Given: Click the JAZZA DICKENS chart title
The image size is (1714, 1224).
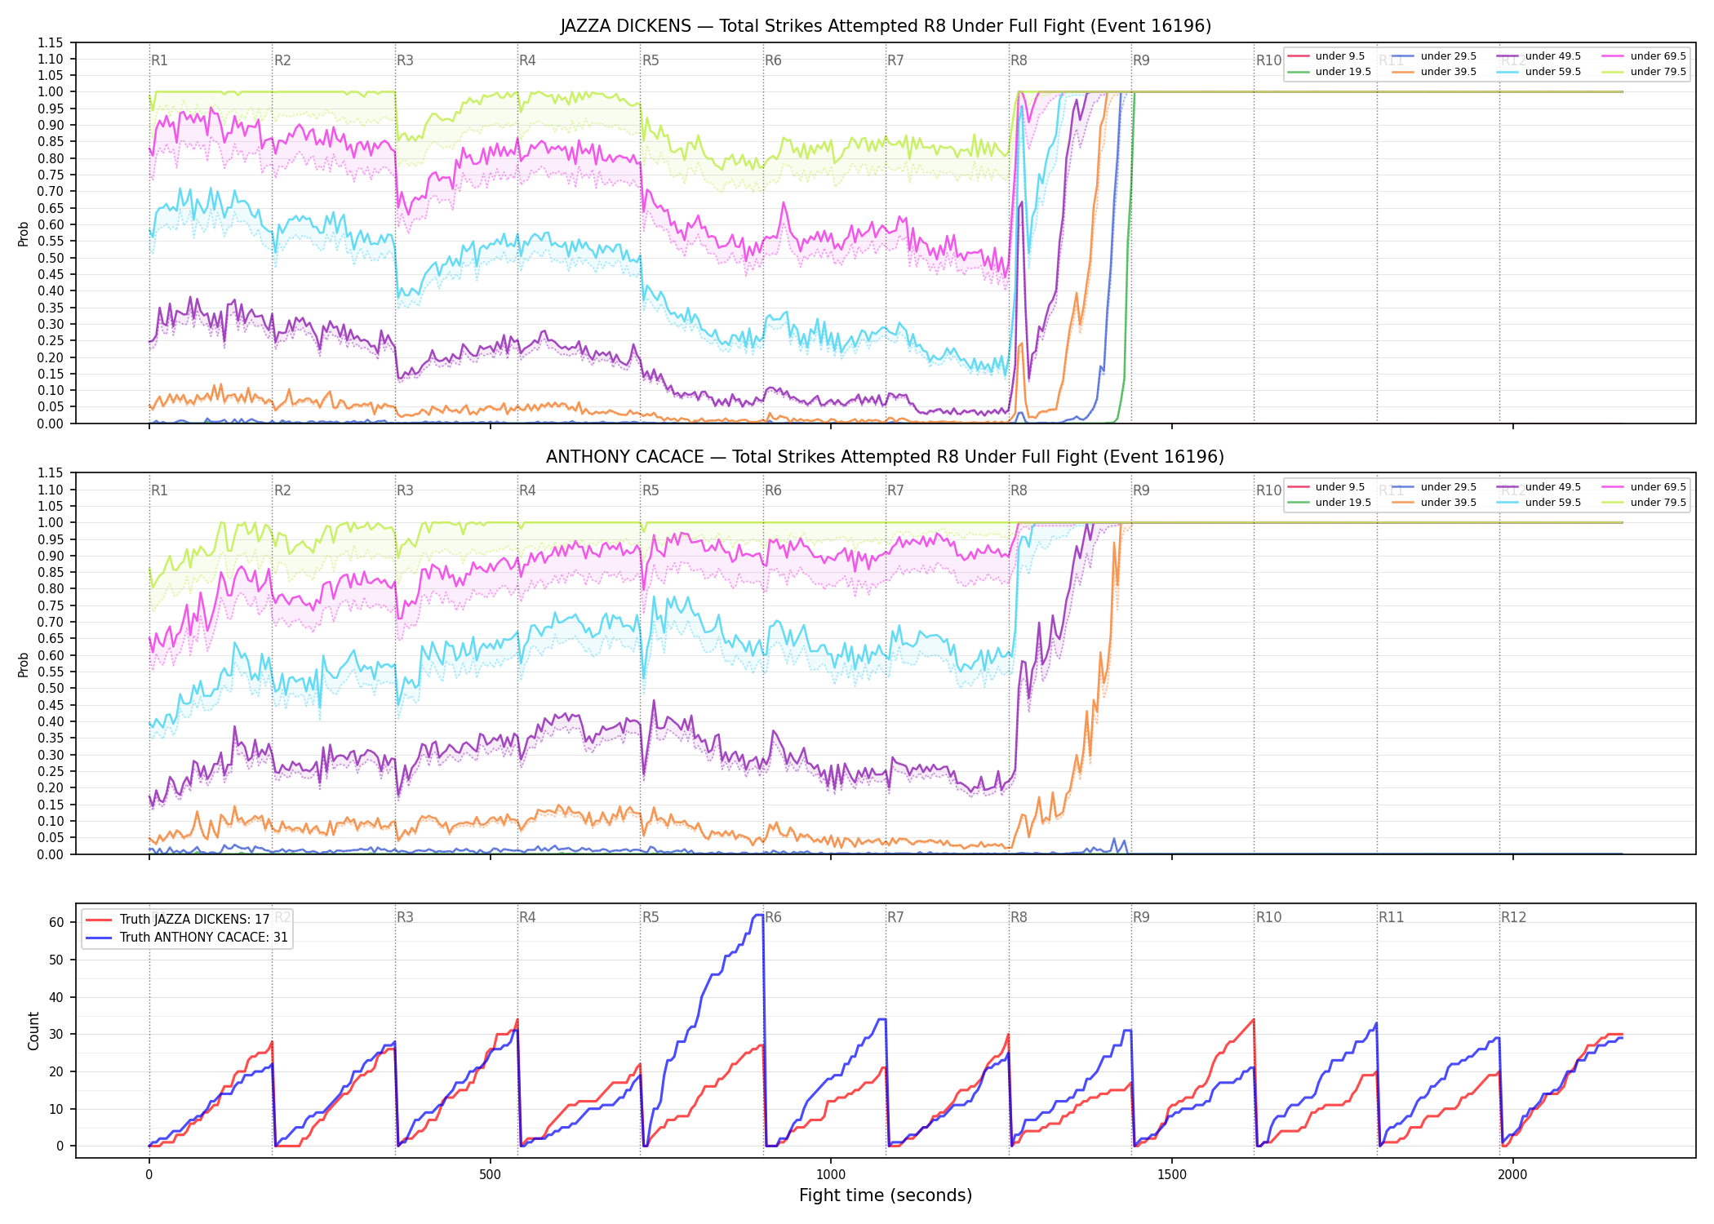Looking at the screenshot, I should tap(886, 26).
